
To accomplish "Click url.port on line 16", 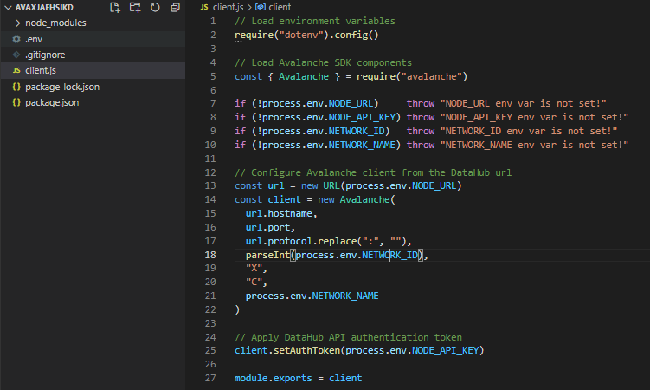I will point(267,227).
